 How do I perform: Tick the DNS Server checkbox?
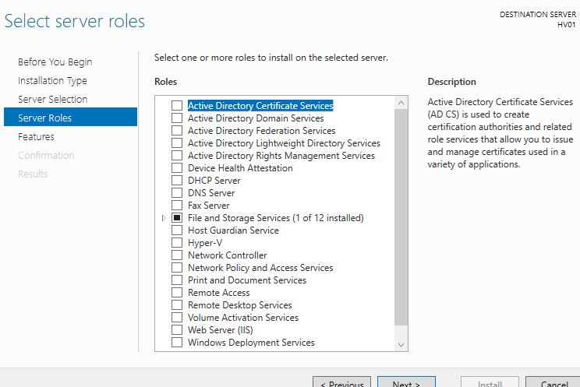177,193
